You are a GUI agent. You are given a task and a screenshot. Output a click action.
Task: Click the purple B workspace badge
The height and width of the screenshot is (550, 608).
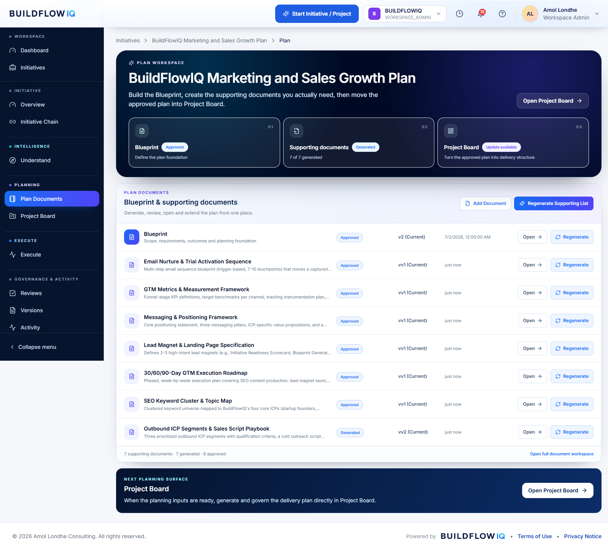[374, 14]
